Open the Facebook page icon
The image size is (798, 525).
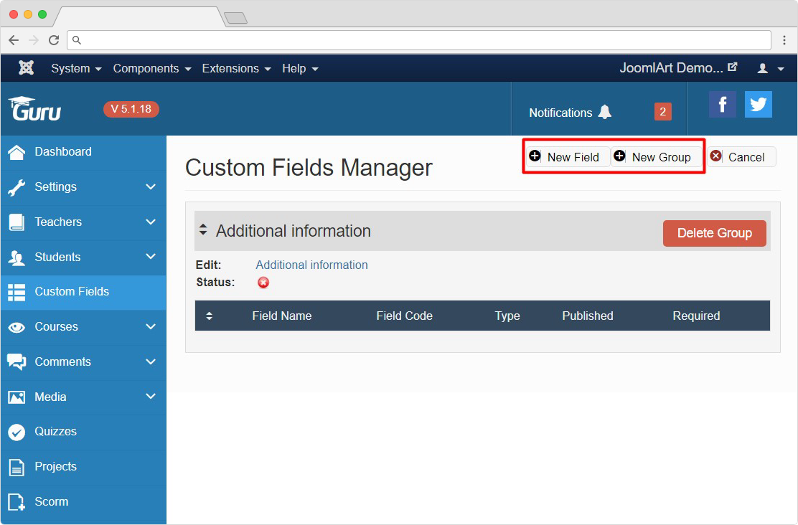click(722, 105)
